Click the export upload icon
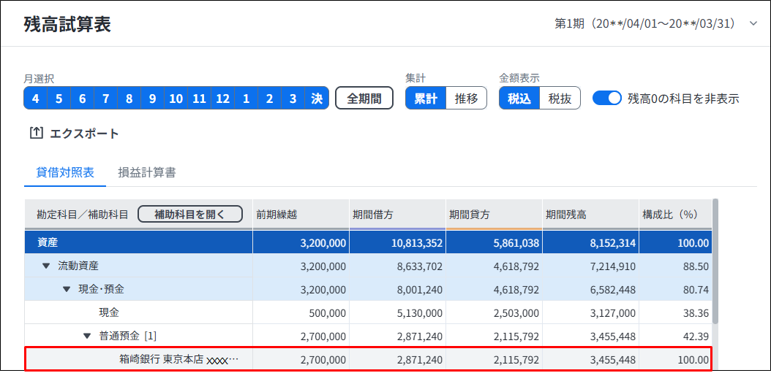Viewport: 771px width, 373px height. (37, 133)
